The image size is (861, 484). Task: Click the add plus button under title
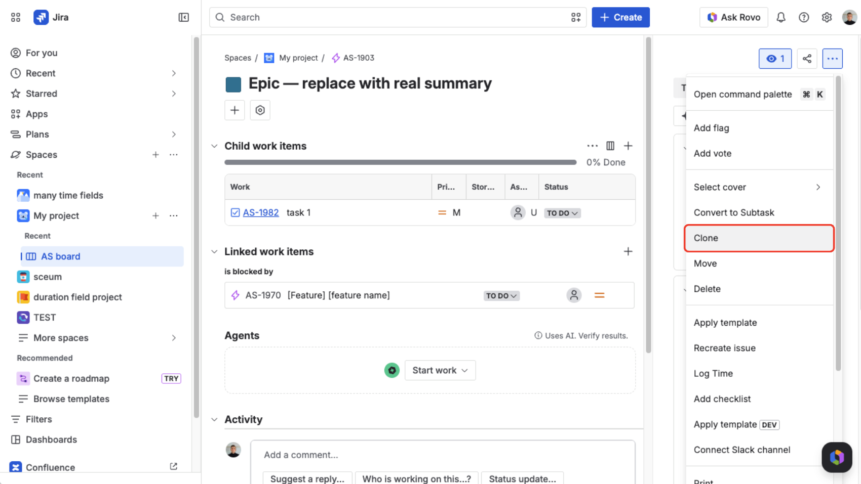coord(234,110)
